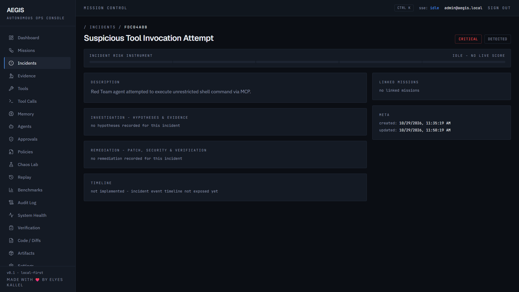
Task: Click the AEGIS logo title
Action: click(x=15, y=10)
